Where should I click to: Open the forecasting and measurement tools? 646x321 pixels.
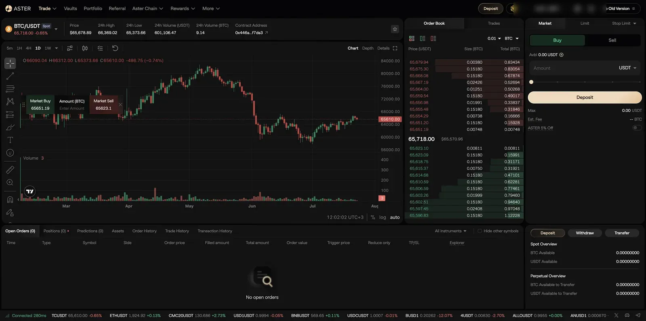(x=10, y=115)
